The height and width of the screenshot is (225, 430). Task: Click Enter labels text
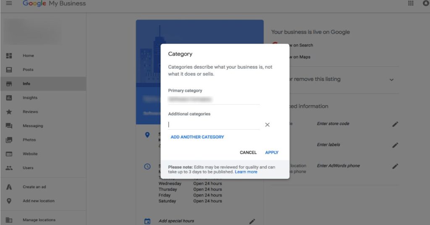click(328, 145)
